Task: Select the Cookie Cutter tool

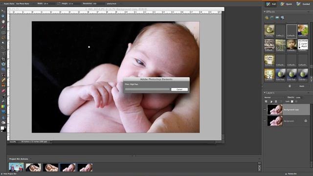Action: point(3,64)
